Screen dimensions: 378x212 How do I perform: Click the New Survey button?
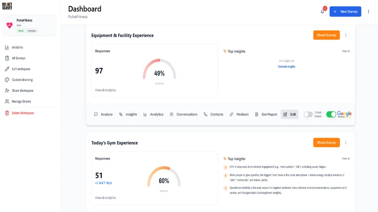click(345, 11)
